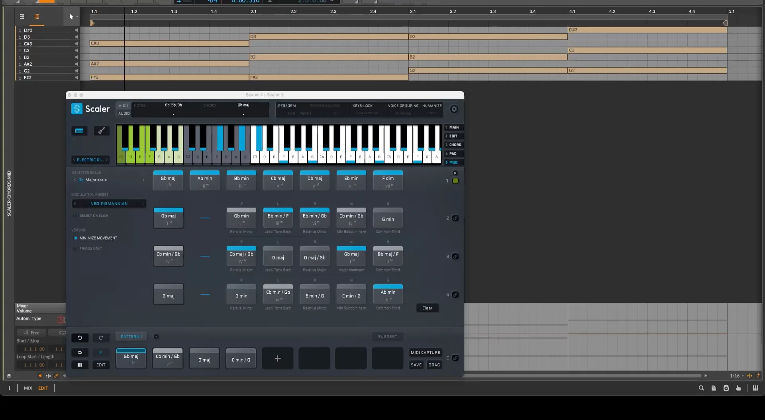This screenshot has height=420, width=765.
Task: Click the undo arrow in Scaler
Action: [80, 338]
